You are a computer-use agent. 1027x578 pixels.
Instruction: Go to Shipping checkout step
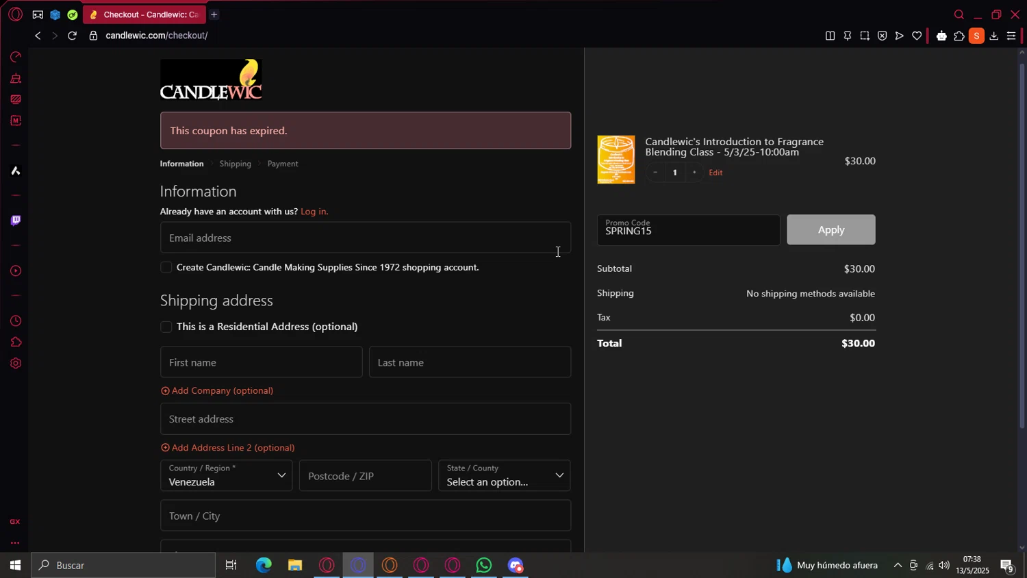pos(235,164)
